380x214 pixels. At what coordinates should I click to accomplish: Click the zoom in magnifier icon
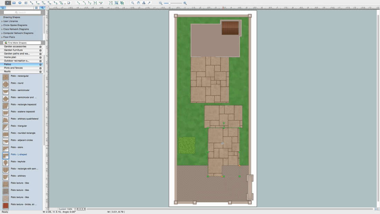185,3
